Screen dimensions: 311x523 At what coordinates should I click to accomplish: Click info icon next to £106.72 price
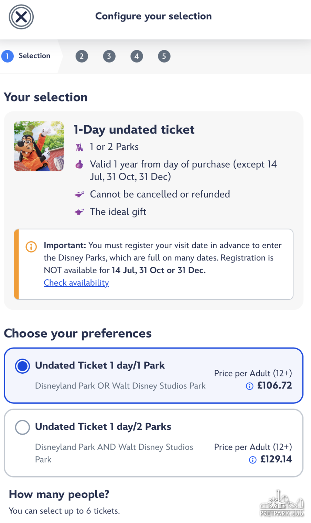pyautogui.click(x=249, y=386)
